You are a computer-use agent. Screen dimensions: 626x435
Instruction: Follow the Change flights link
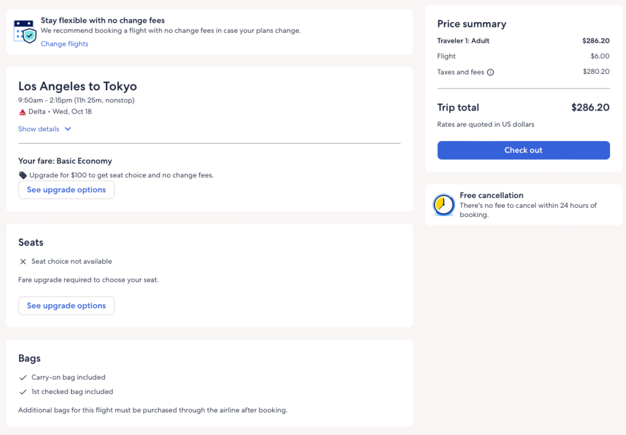click(x=64, y=44)
